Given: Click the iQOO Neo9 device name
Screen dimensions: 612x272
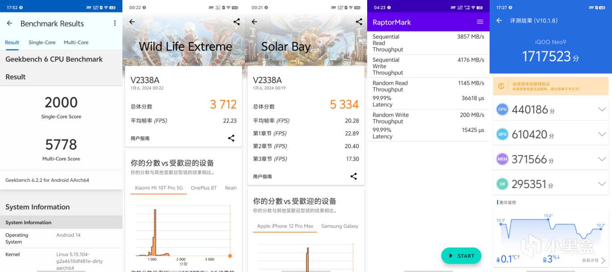Looking at the screenshot, I should click(x=551, y=42).
